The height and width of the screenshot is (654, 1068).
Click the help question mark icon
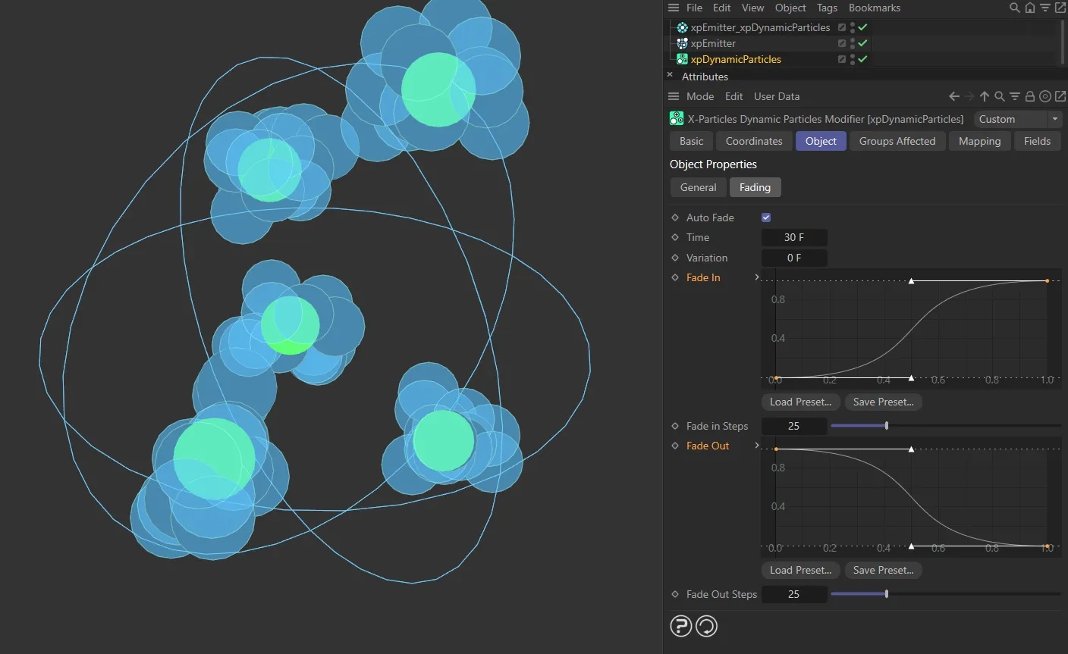click(x=680, y=626)
